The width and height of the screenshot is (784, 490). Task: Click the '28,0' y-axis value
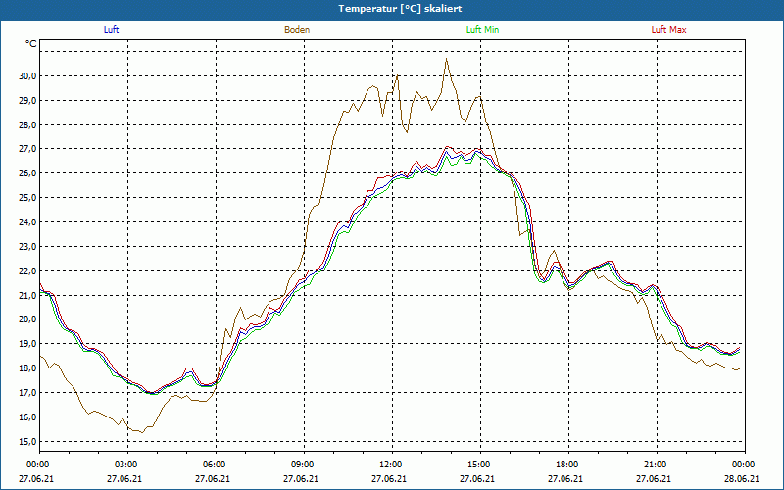point(27,125)
